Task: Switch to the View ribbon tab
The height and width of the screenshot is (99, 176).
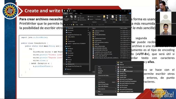Action: pyautogui.click(x=81, y=13)
